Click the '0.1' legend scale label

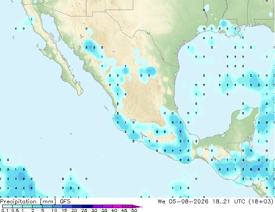point(5,210)
